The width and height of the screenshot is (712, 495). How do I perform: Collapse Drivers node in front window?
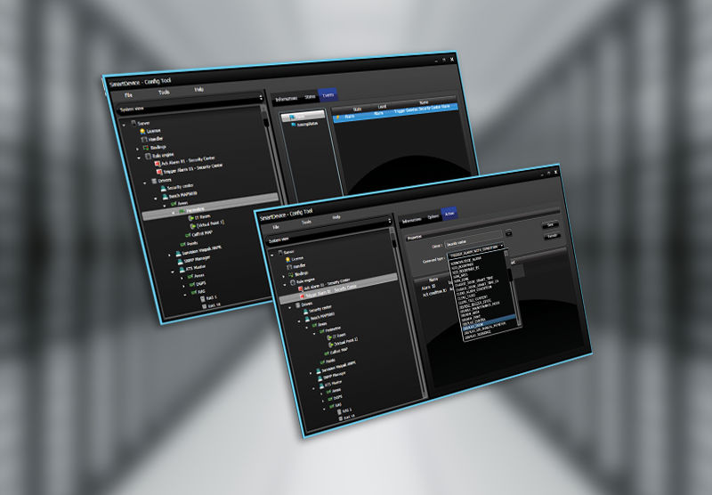[291, 307]
